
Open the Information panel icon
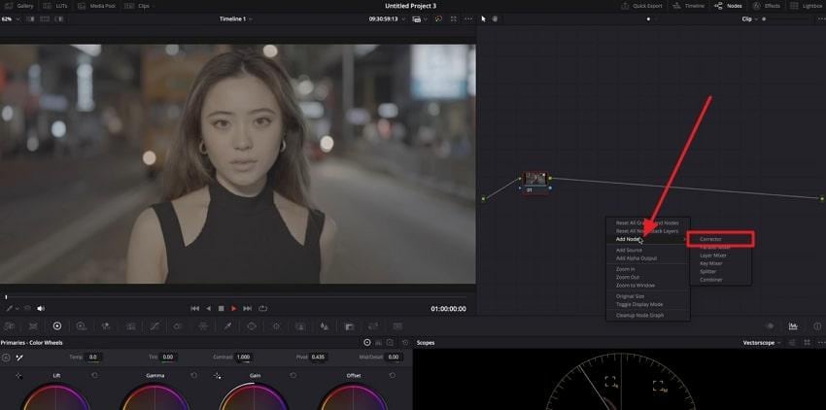[817, 326]
